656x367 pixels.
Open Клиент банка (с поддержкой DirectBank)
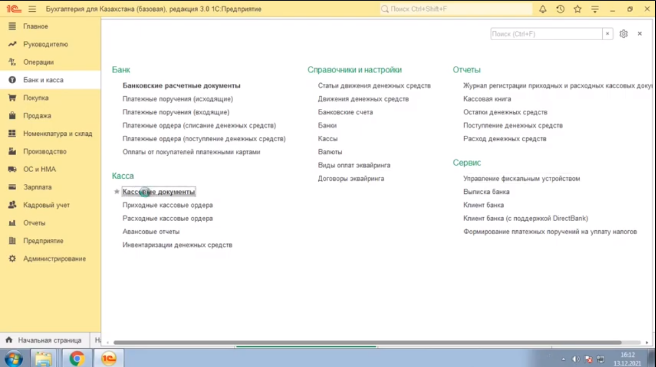[526, 218]
